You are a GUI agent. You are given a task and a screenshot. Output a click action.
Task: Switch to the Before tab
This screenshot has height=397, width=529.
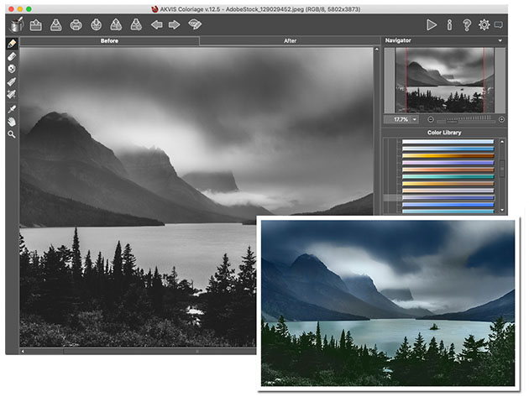(x=109, y=40)
